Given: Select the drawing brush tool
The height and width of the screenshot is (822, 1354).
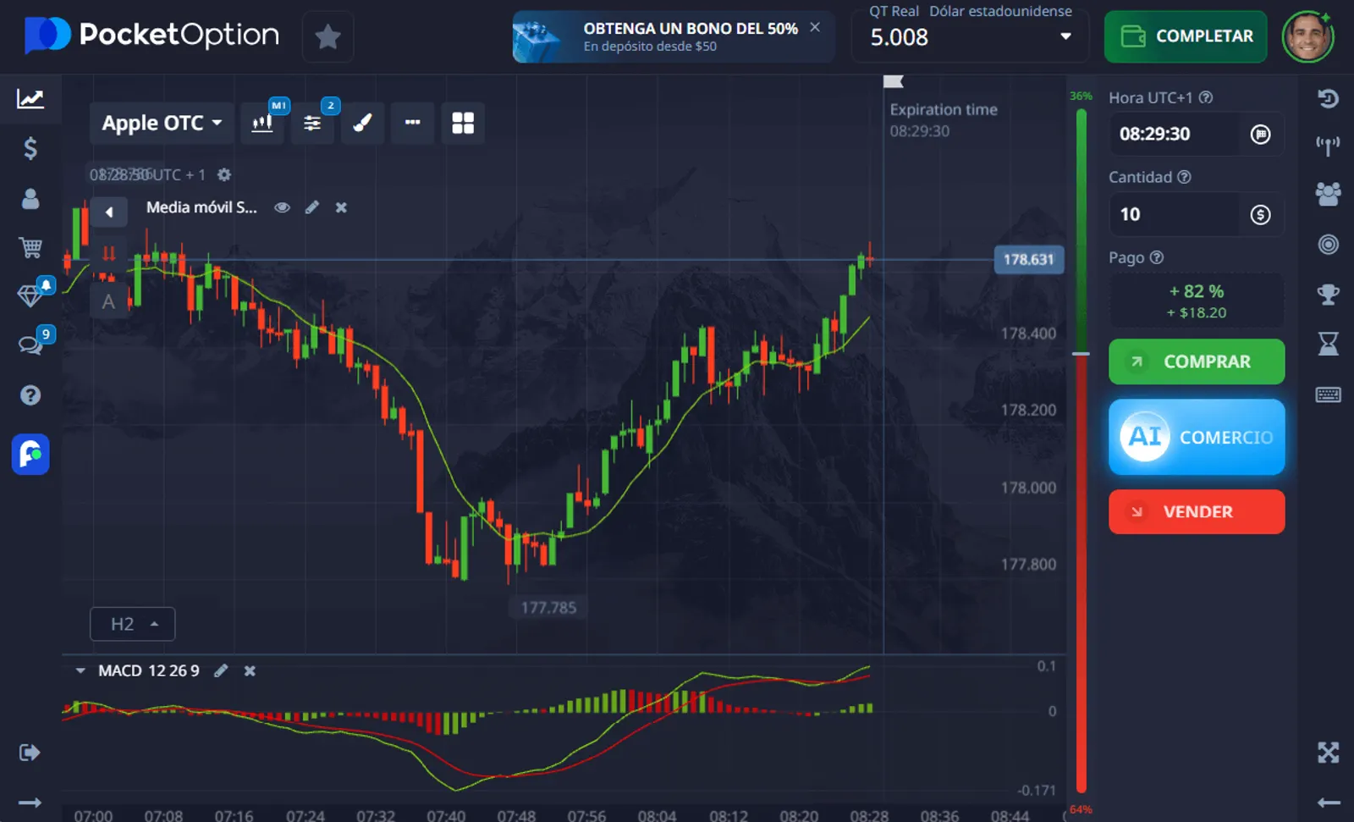Looking at the screenshot, I should tap(362, 124).
